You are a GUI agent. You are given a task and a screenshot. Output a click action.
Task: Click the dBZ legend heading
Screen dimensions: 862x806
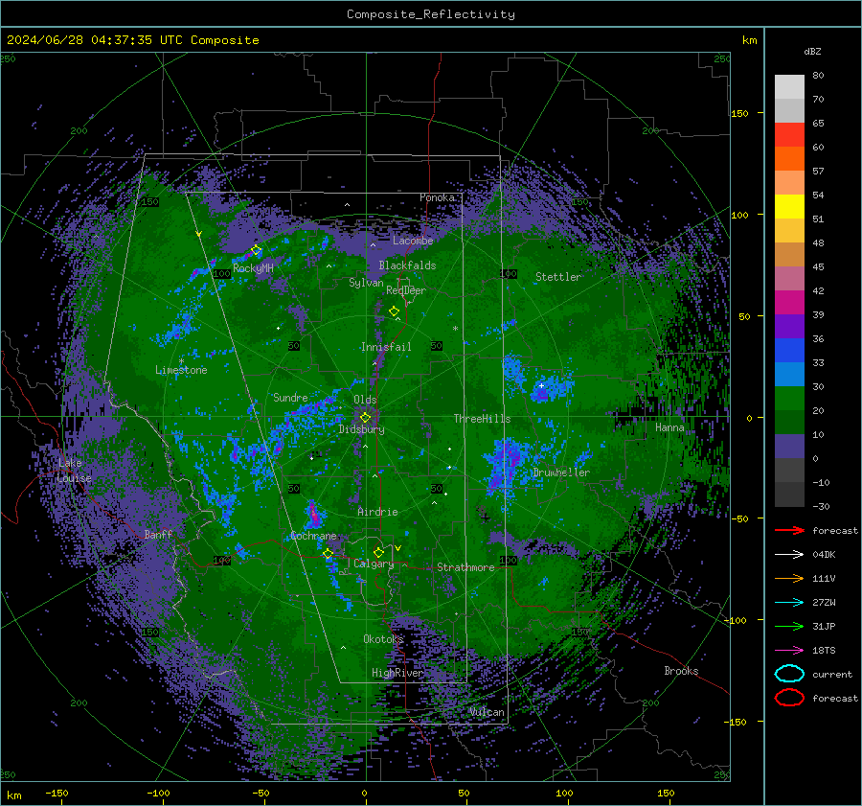[812, 51]
